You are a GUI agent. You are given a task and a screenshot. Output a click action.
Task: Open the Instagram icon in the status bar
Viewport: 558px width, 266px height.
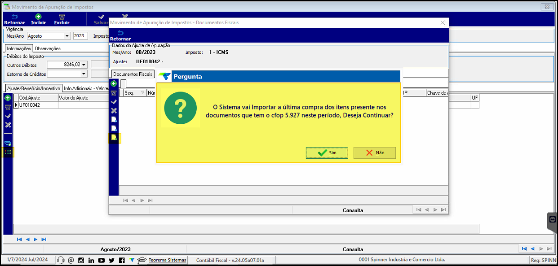[81, 260]
